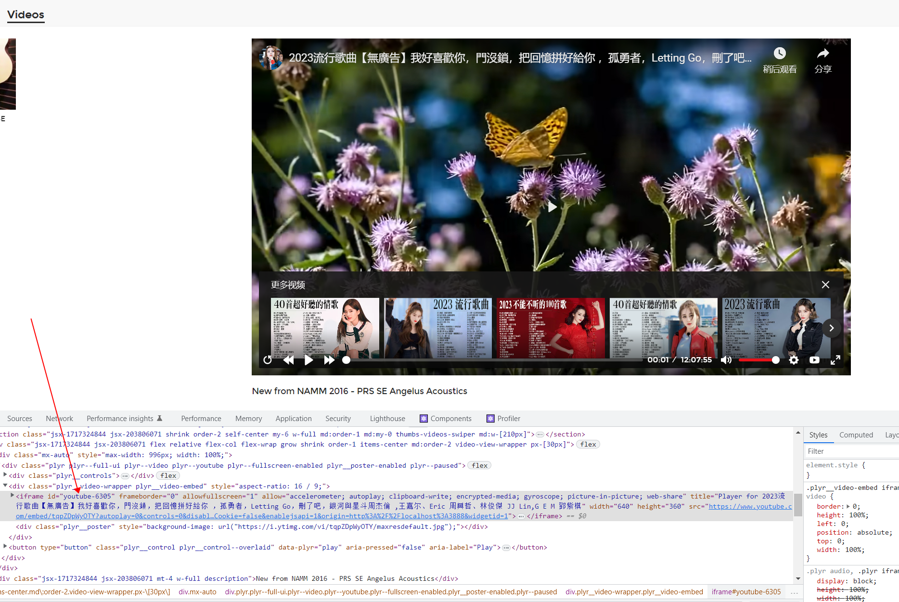Click the Styles Filter input field
The height and width of the screenshot is (602, 899).
pyautogui.click(x=852, y=451)
